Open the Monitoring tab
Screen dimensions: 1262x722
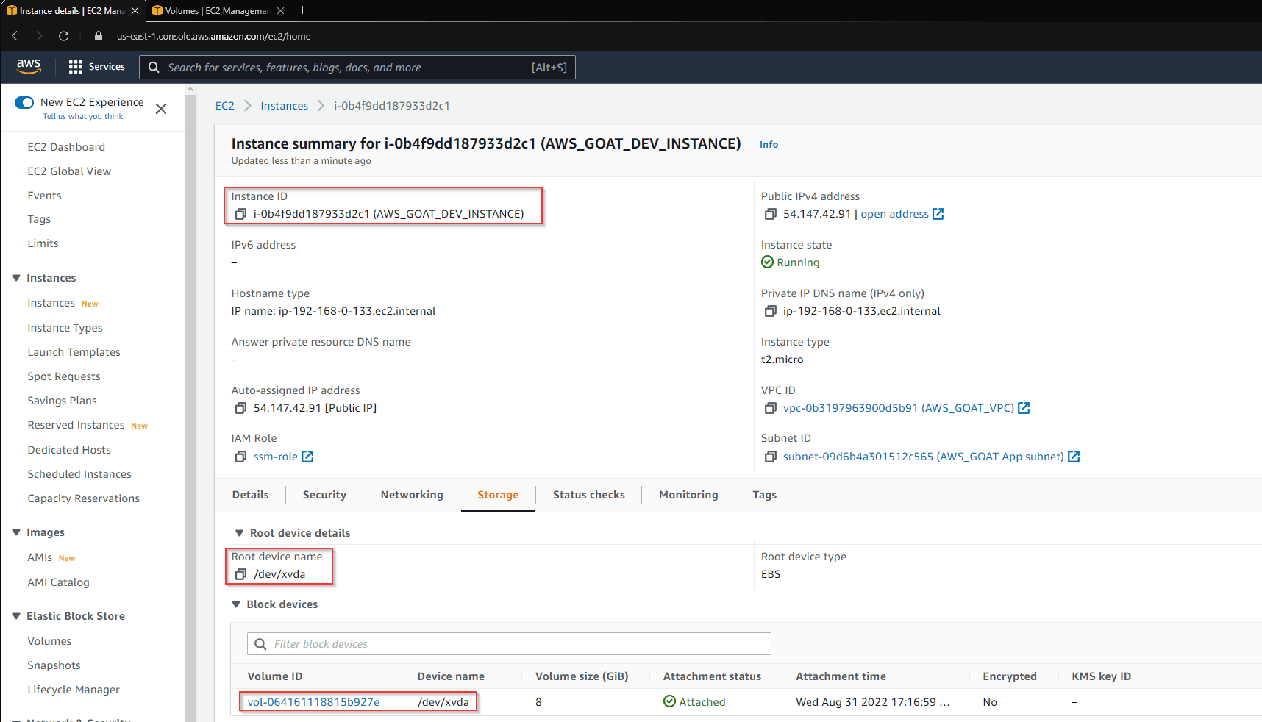click(x=688, y=495)
